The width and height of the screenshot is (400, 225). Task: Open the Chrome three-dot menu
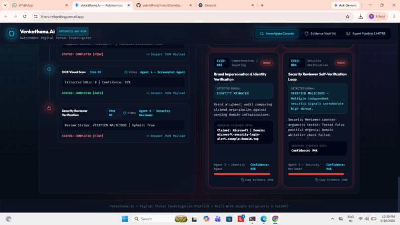(394, 16)
